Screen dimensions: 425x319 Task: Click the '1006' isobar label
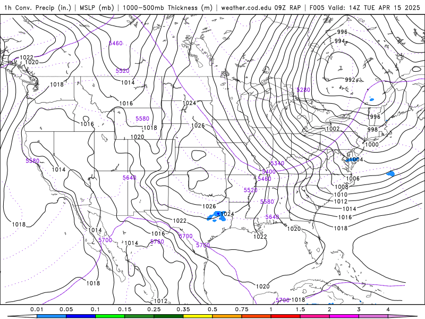tap(353, 179)
